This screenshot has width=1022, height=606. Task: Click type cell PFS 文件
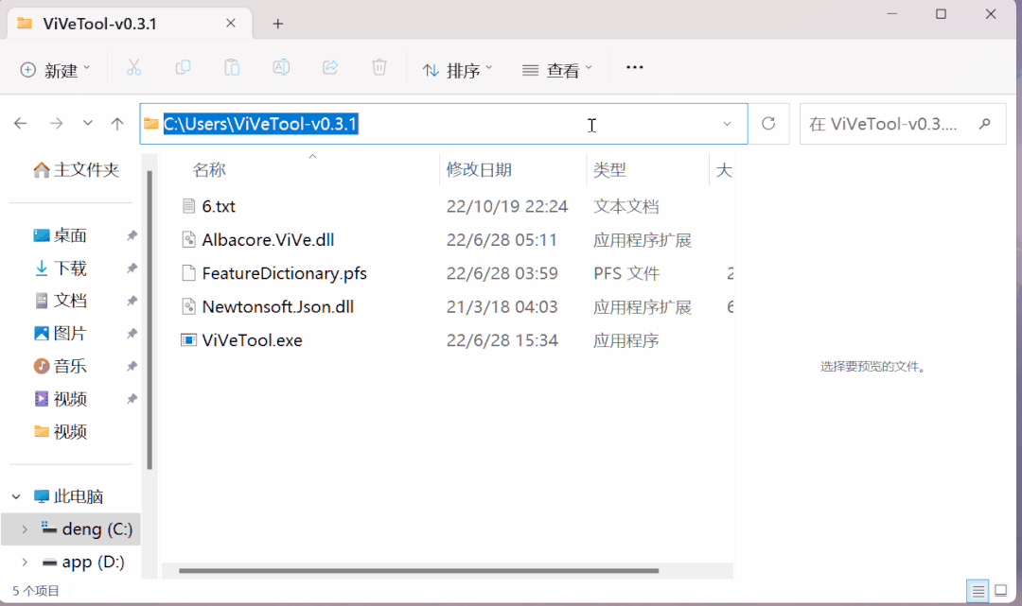(x=626, y=273)
